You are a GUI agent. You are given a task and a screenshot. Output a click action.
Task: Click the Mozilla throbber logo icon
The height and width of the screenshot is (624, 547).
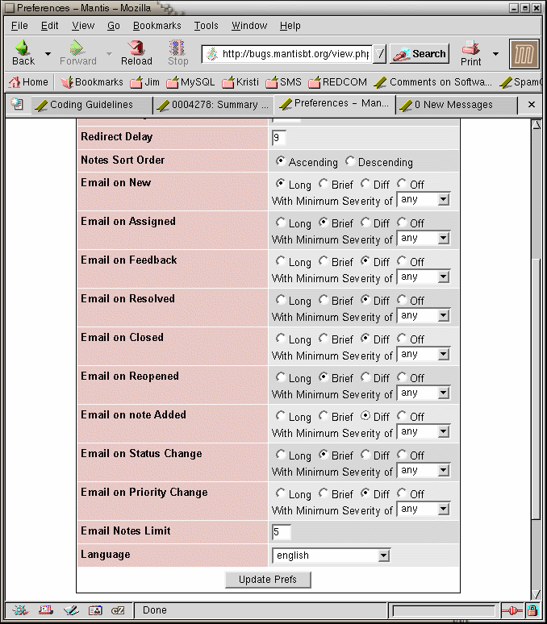click(x=524, y=54)
